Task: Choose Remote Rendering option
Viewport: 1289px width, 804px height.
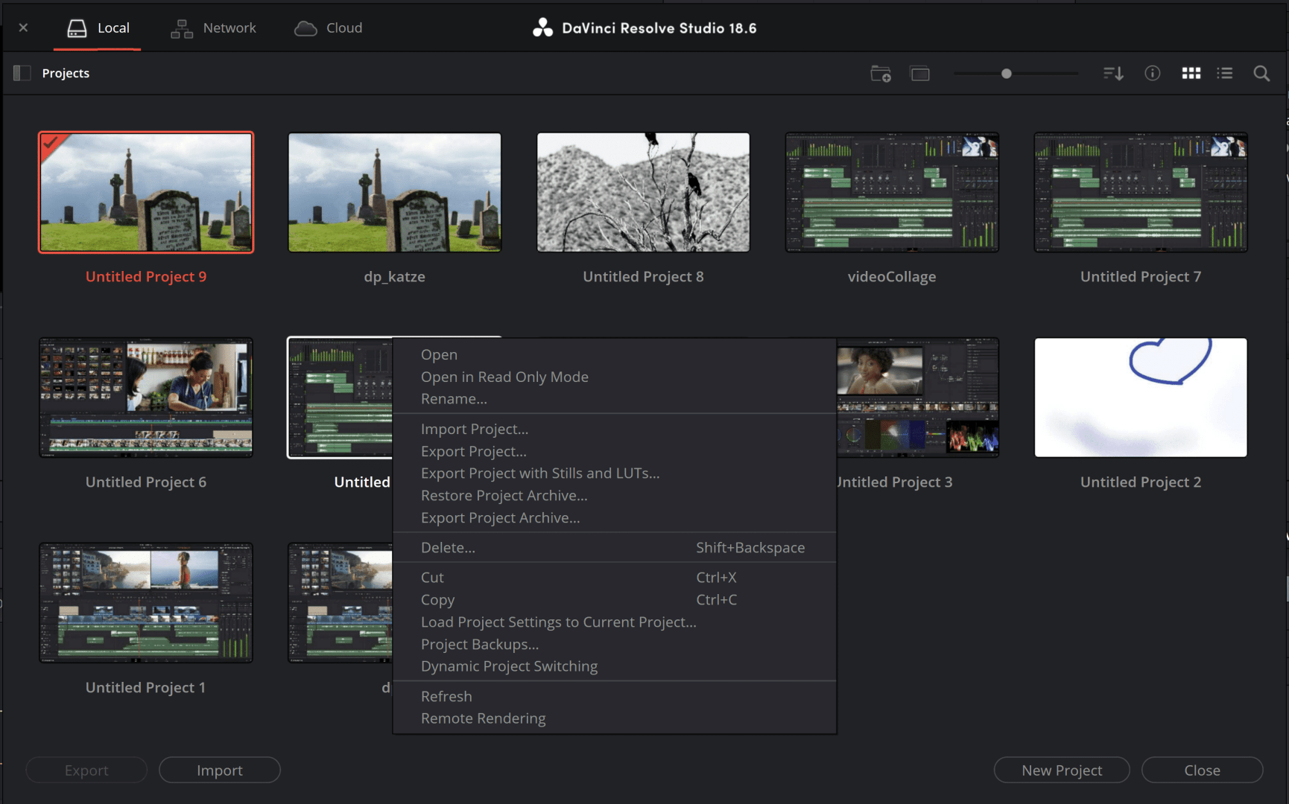Action: tap(483, 718)
